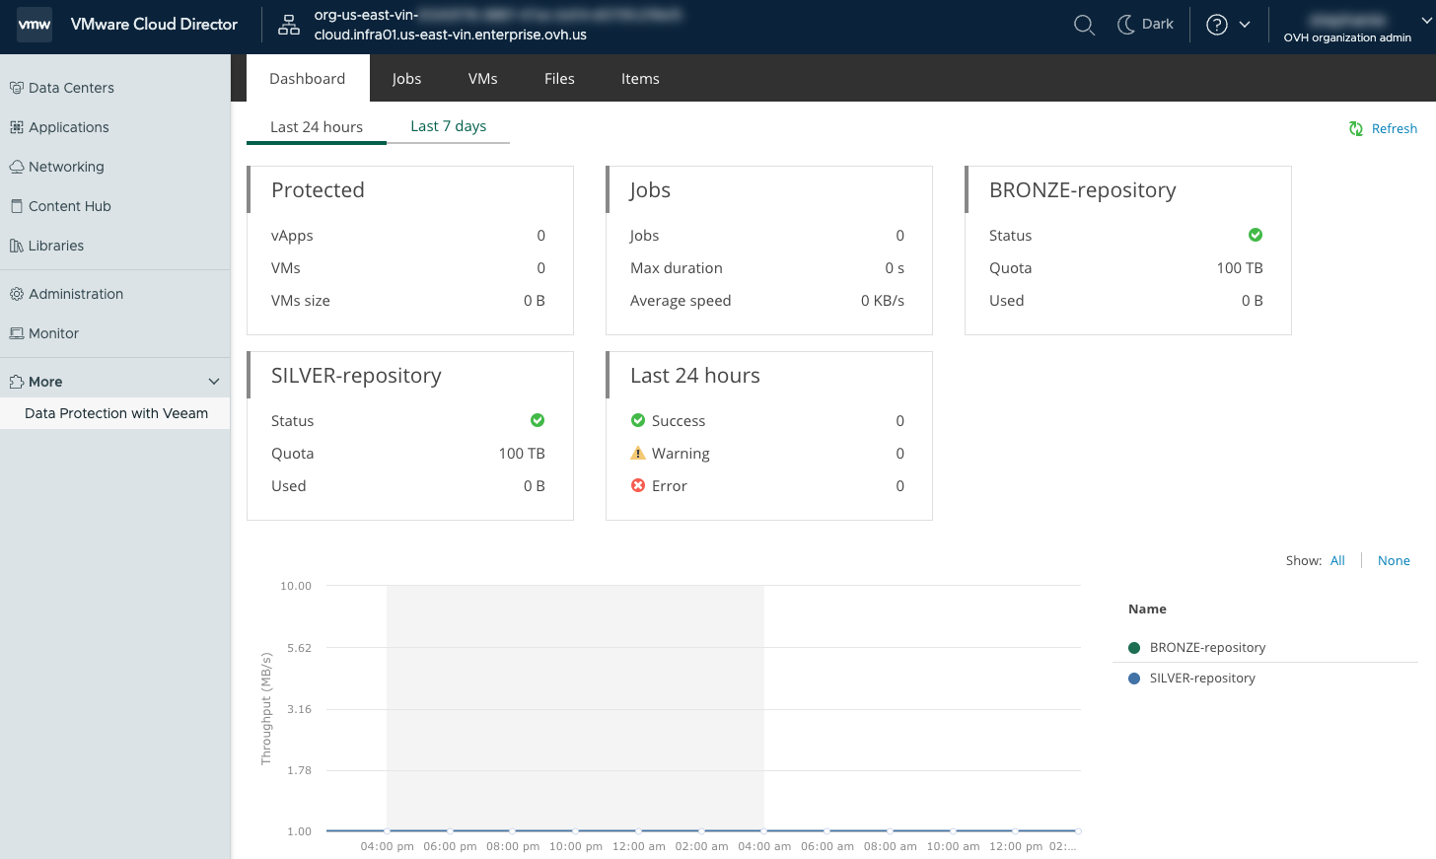
Task: Click the Refresh link
Action: (1395, 129)
